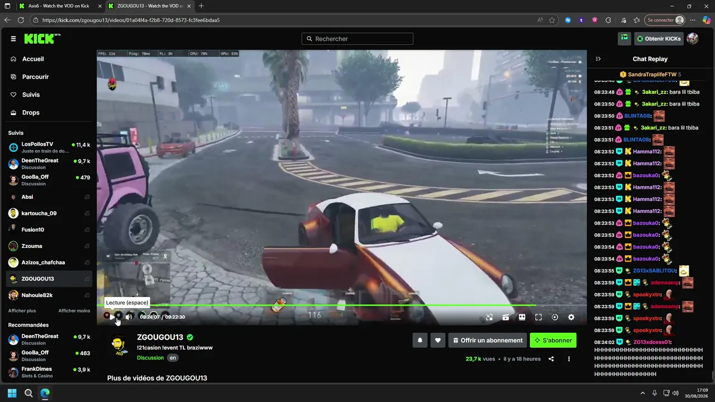
Task: Refresh the page in the browser
Action: pos(21,20)
